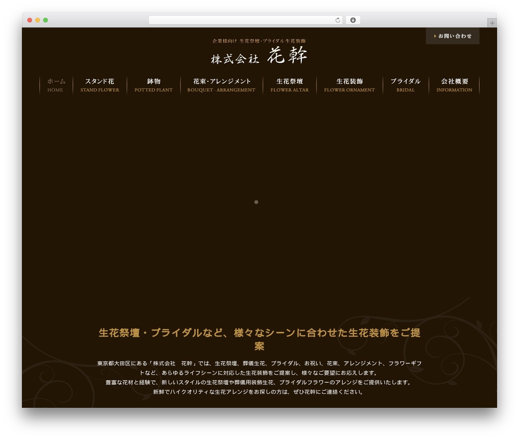The width and height of the screenshot is (519, 439).
Task: Open the 鉢物 POTTED PLANT menu
Action: (x=154, y=85)
